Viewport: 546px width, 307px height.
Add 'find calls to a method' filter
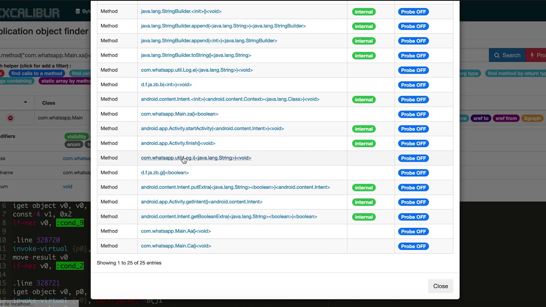(x=37, y=73)
